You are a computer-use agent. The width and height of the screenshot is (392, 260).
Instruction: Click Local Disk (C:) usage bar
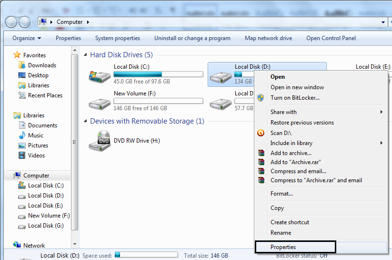point(158,74)
